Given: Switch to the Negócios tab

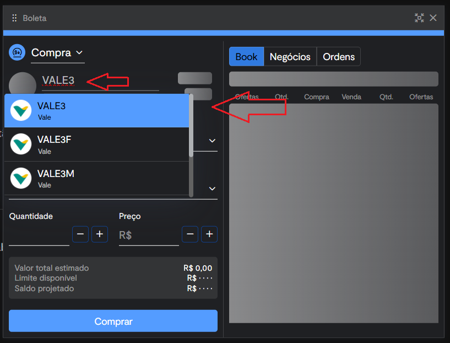Looking at the screenshot, I should point(290,56).
